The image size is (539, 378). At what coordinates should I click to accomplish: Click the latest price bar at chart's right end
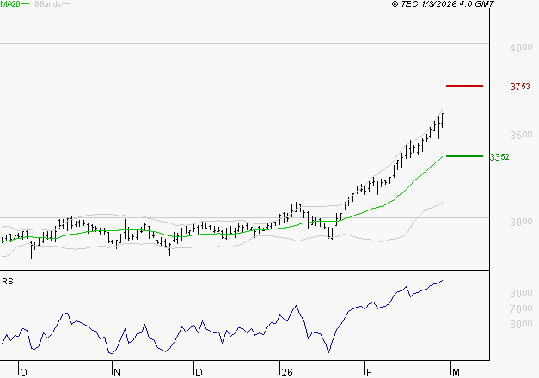point(443,120)
